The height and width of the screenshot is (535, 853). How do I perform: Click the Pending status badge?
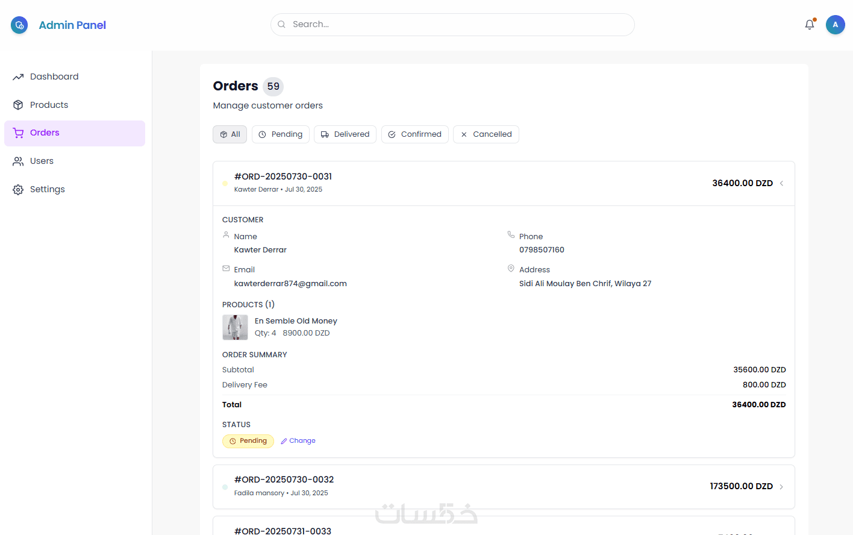(248, 441)
